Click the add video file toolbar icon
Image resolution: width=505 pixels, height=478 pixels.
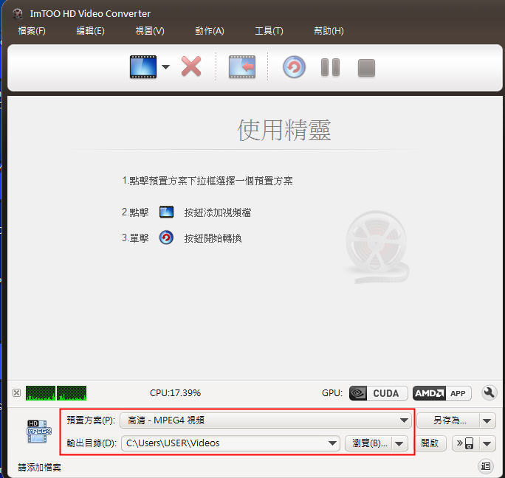[x=142, y=67]
